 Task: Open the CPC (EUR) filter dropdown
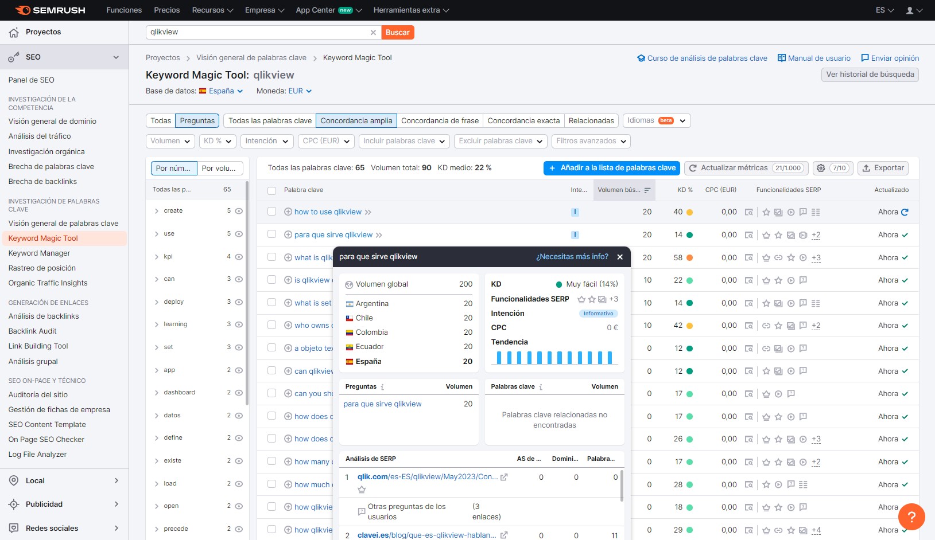[327, 141]
